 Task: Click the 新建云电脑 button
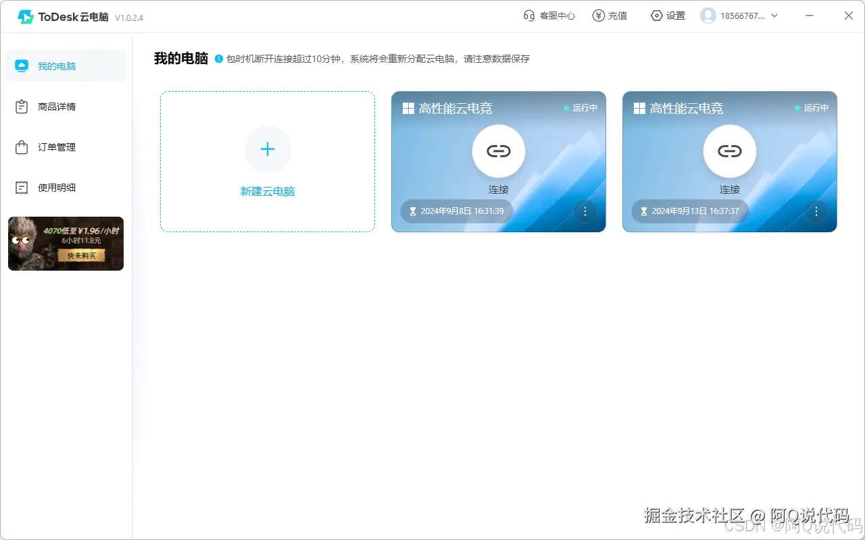[x=268, y=191]
